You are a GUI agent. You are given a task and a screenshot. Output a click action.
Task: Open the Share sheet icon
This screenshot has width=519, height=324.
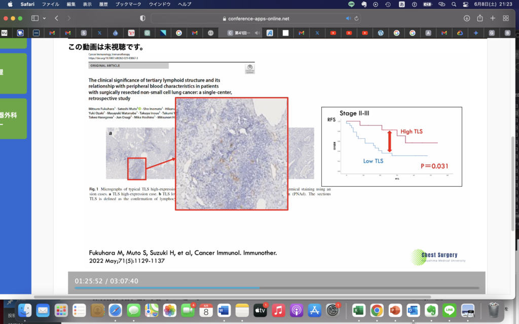(479, 18)
